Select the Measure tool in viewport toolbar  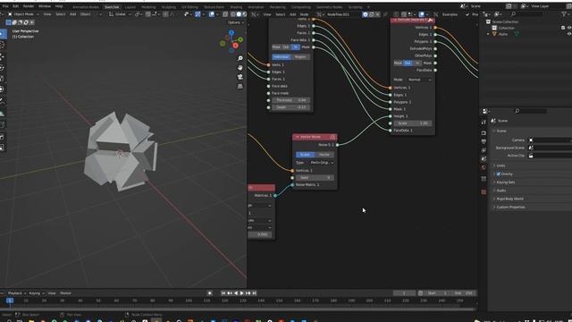[3, 114]
